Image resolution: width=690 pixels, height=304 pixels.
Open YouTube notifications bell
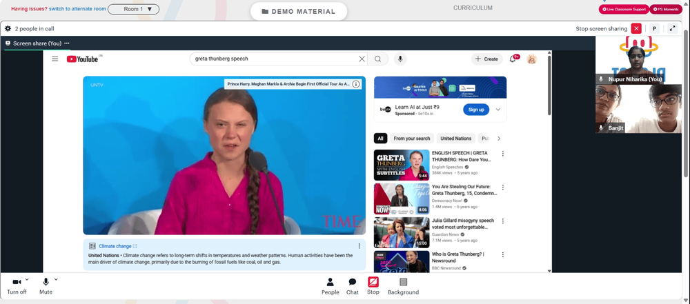click(x=513, y=59)
